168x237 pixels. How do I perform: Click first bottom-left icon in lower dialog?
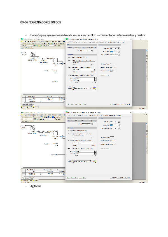pyautogui.click(x=68, y=177)
